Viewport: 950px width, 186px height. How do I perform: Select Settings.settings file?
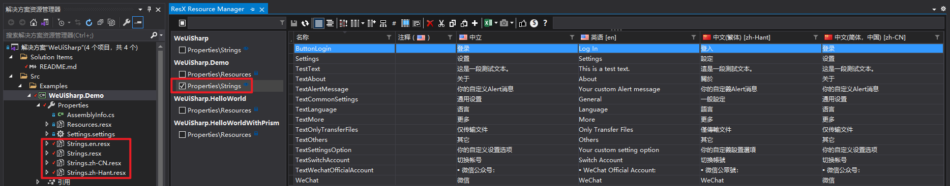point(91,134)
